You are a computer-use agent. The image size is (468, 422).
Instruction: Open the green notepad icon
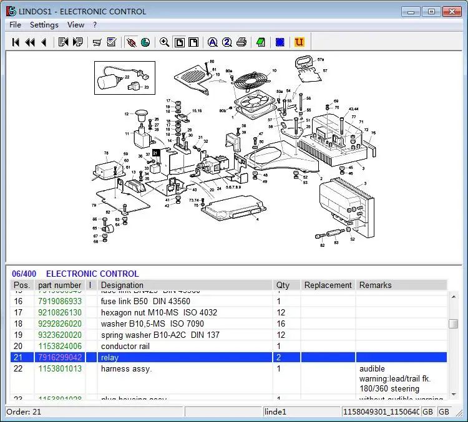point(261,42)
